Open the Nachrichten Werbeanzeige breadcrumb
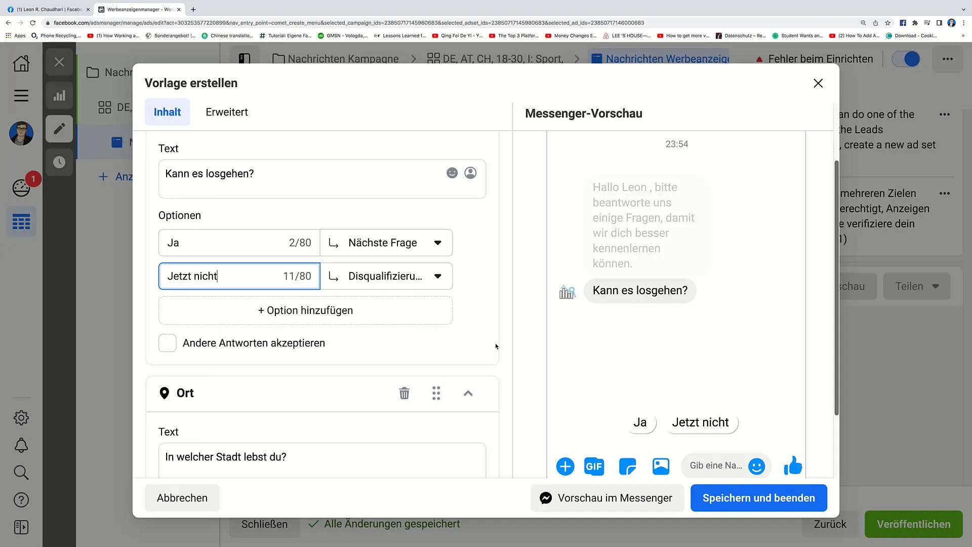 tap(660, 59)
